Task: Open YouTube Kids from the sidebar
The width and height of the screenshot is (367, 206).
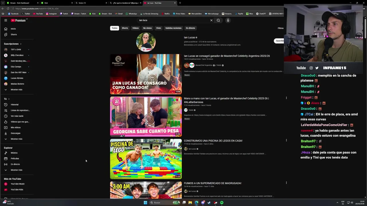Action: click(x=17, y=190)
